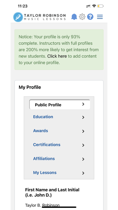The image size is (118, 210).
Task: Tap the microphone logo icon
Action: coord(18,17)
